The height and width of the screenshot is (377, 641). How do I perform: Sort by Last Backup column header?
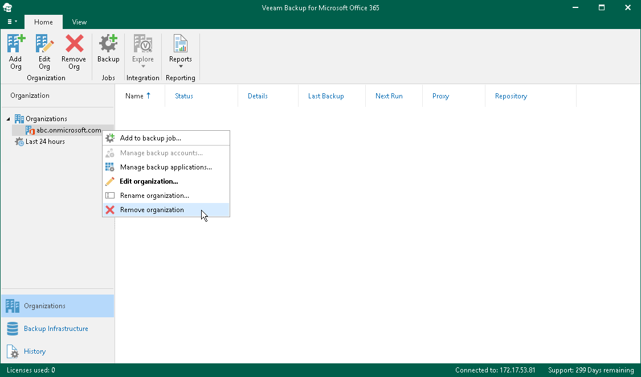click(326, 96)
